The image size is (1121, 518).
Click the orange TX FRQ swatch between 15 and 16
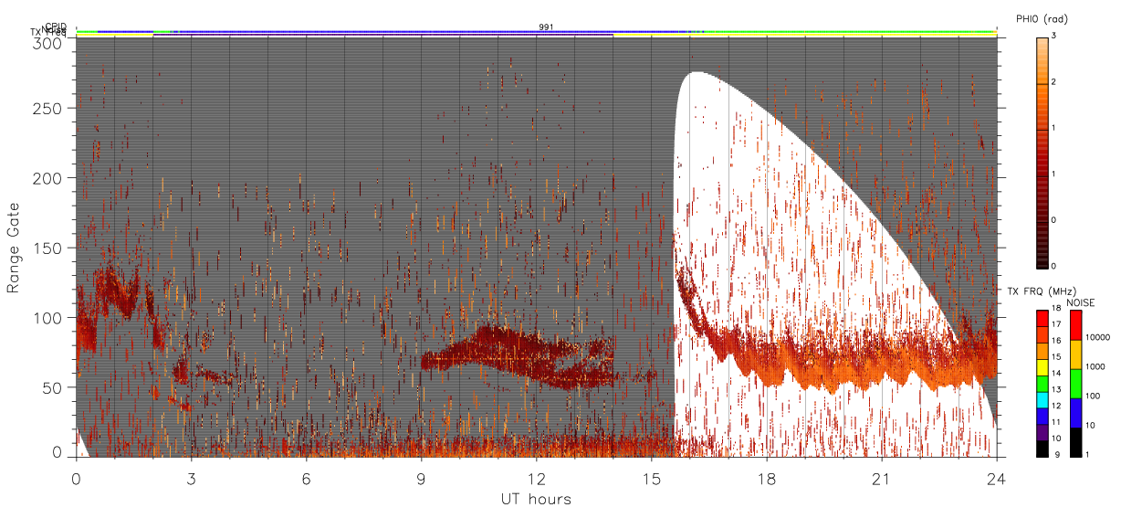[1042, 350]
